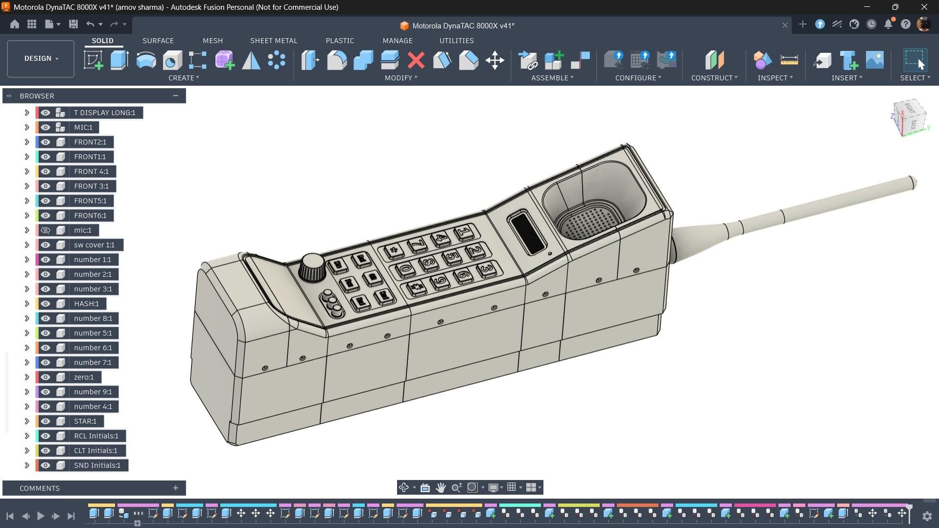Click the Window Select tool icon

point(915,60)
